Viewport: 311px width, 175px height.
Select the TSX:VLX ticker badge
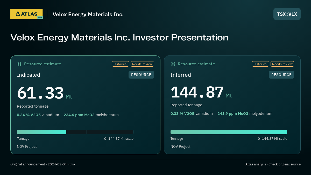tap(287, 14)
